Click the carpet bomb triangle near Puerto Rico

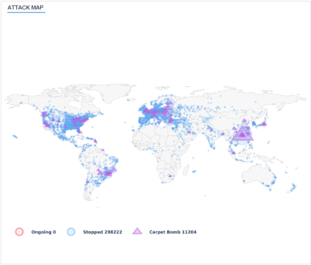click(x=95, y=141)
